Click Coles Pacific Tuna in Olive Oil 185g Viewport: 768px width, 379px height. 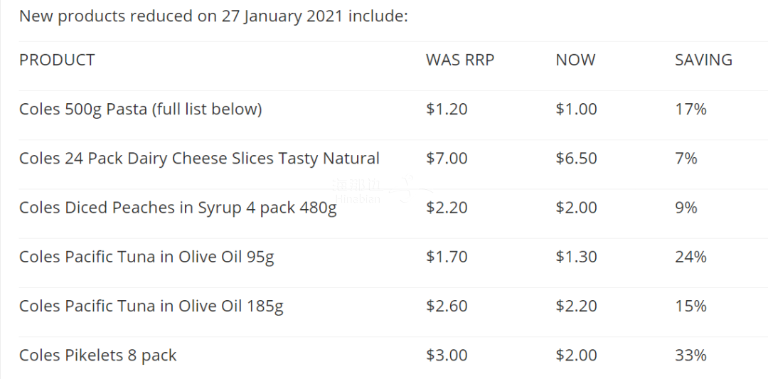(151, 306)
